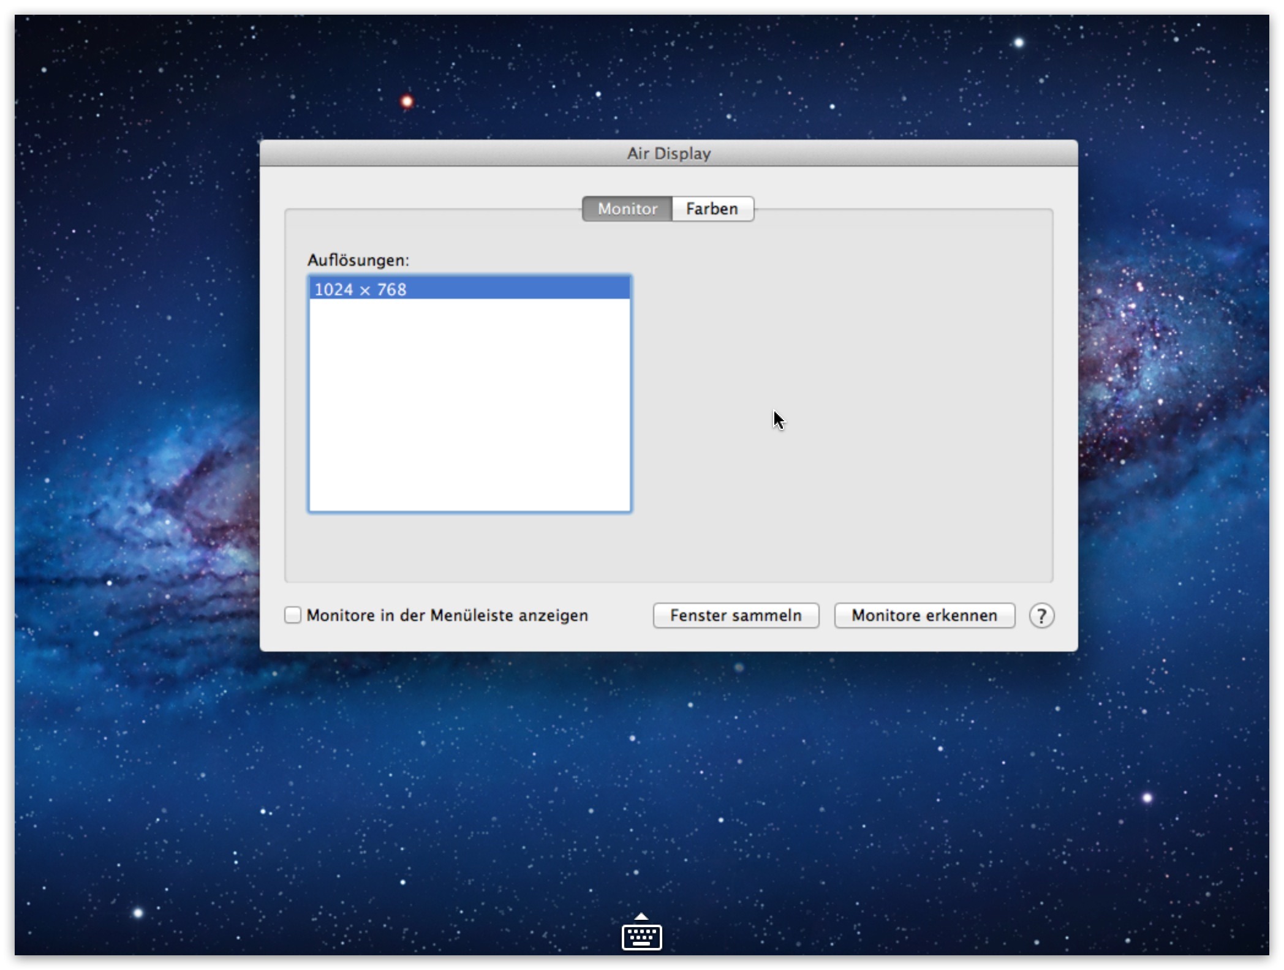Switch to the Monitor tab
1284x970 pixels.
[627, 209]
